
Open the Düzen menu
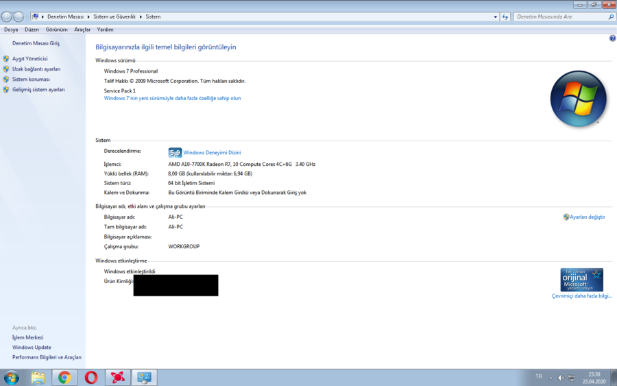32,29
